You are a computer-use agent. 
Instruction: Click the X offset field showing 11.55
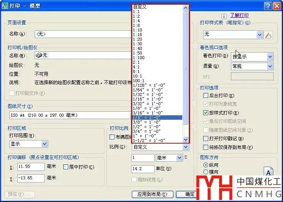point(31,167)
